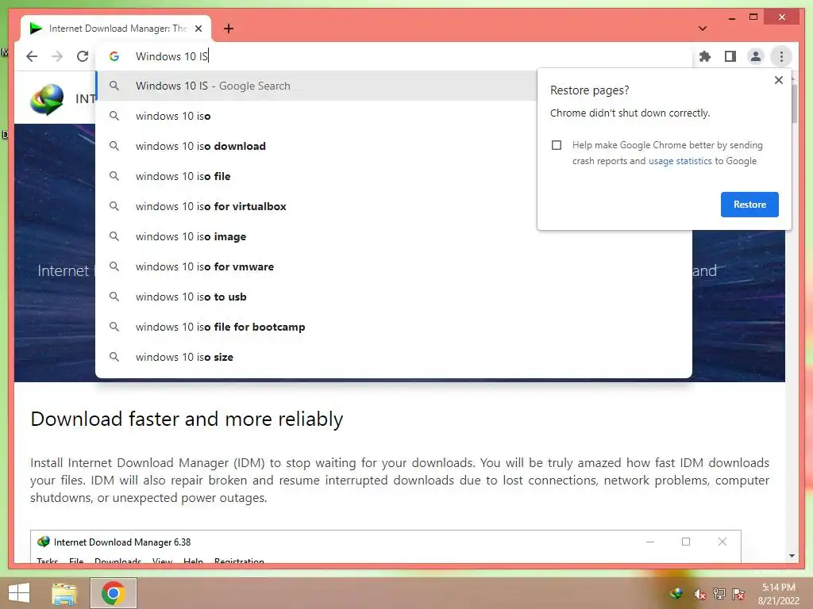Screen dimensions: 813x609
Task: Click the forward navigation arrow
Action: [x=57, y=56]
